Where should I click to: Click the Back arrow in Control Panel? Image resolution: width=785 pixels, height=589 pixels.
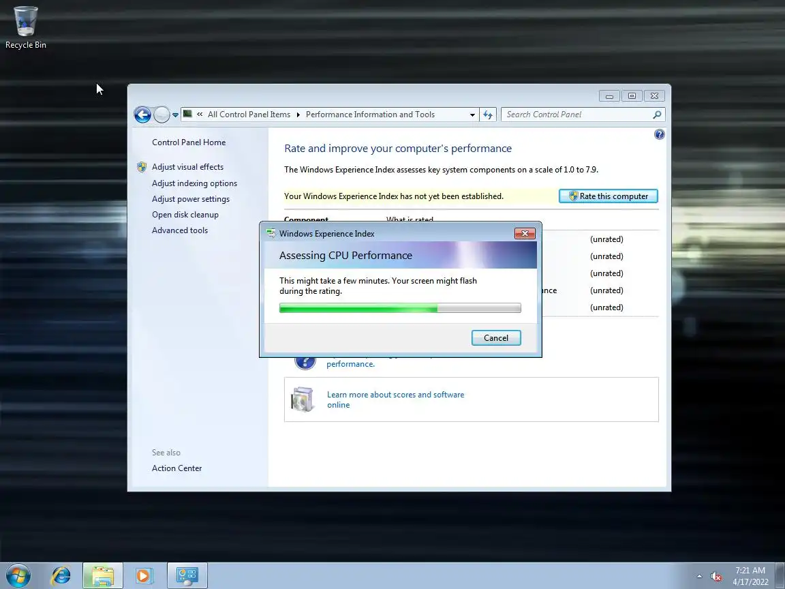[142, 115]
